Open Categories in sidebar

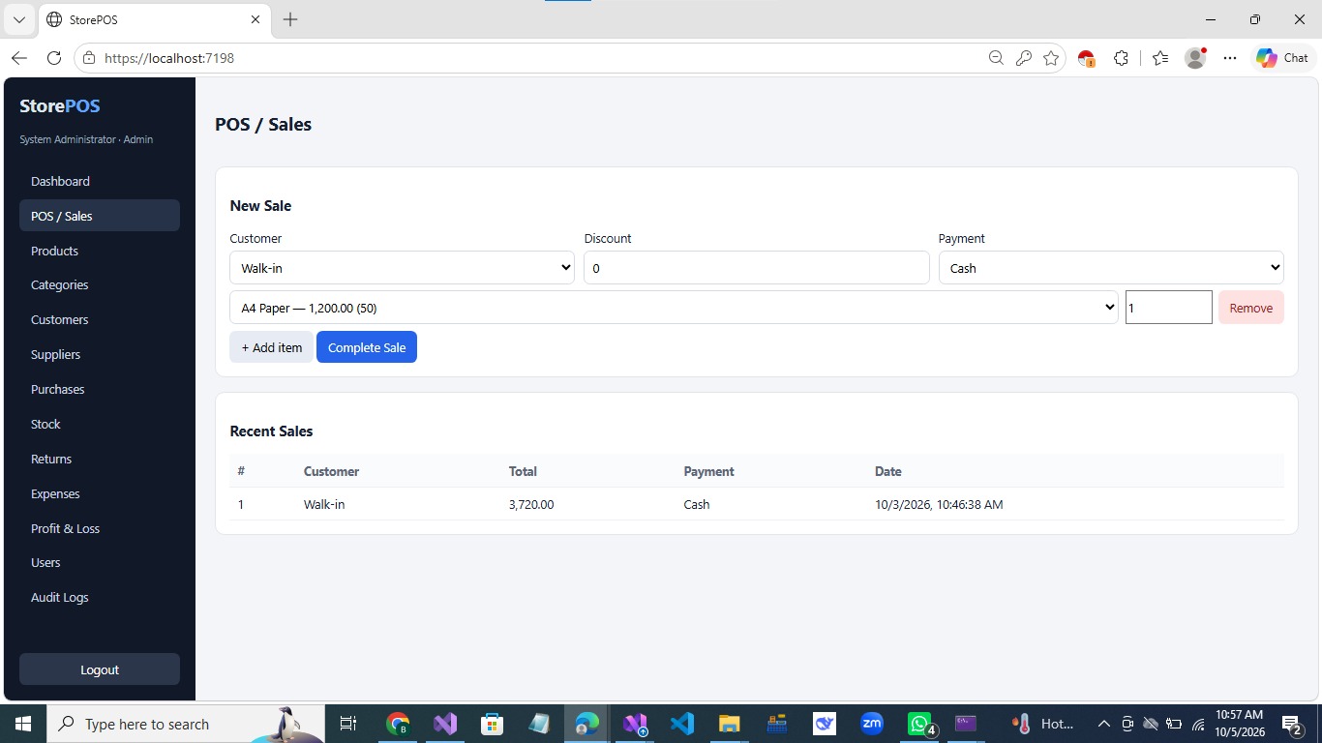(100, 284)
